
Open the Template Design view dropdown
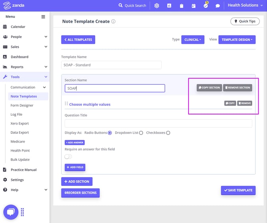pyautogui.click(x=237, y=40)
